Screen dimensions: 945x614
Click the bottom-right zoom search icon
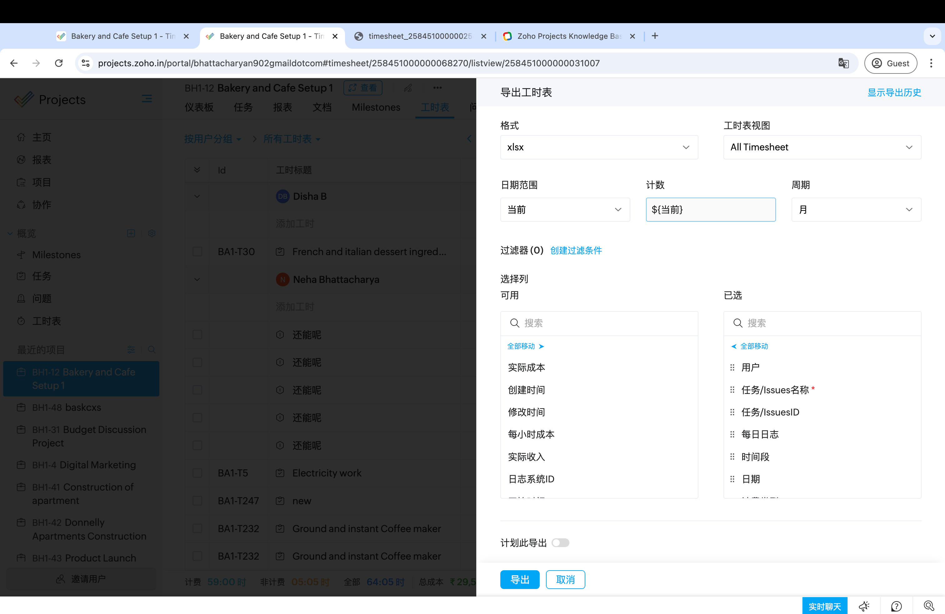point(928,606)
